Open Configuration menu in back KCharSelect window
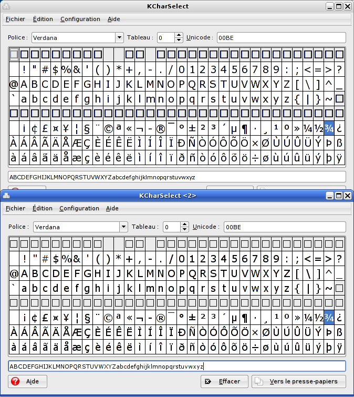The image size is (354, 397). point(80,19)
